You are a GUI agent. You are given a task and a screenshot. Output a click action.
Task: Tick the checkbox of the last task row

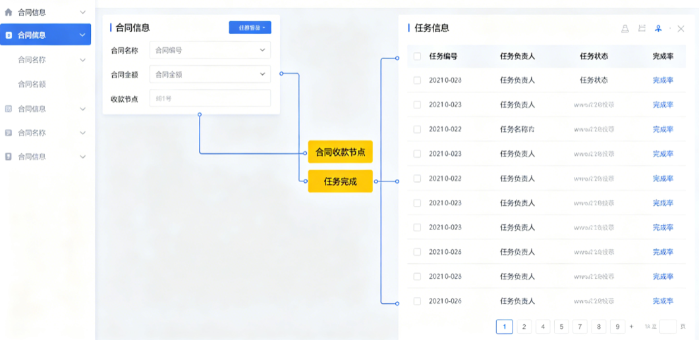click(417, 301)
